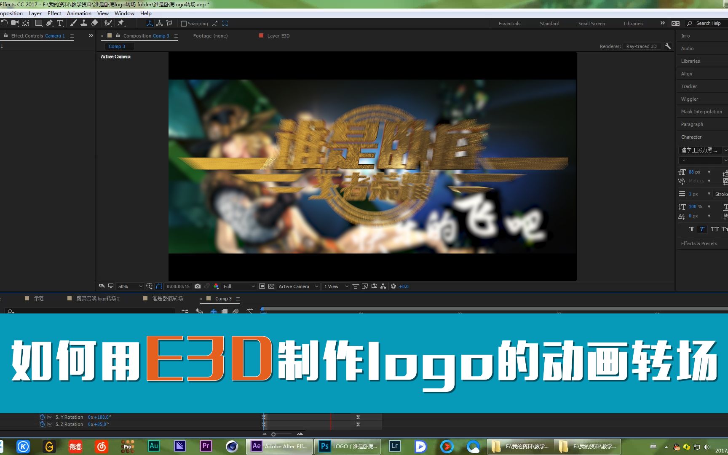Toggle Fast Previews button
The height and width of the screenshot is (455, 728).
[x=365, y=286]
